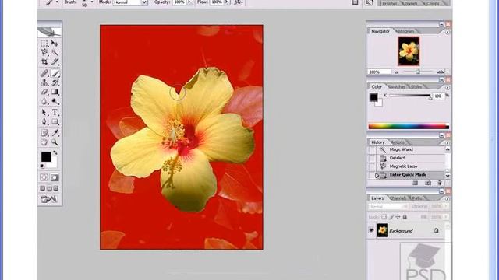499x280 pixels.
Task: Select the Move tool
Action: (55, 44)
